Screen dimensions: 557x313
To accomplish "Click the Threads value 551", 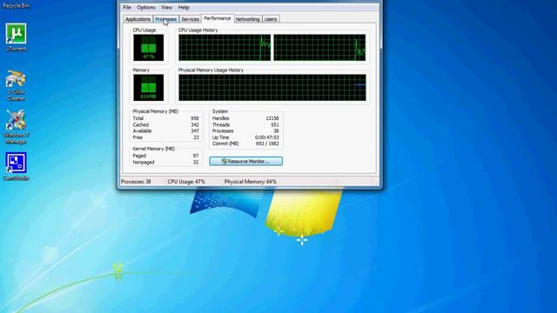I will [x=275, y=124].
